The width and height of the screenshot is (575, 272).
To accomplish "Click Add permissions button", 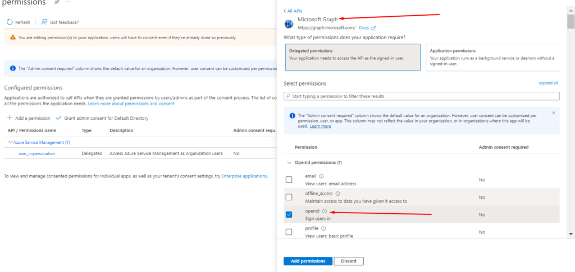I will (308, 261).
